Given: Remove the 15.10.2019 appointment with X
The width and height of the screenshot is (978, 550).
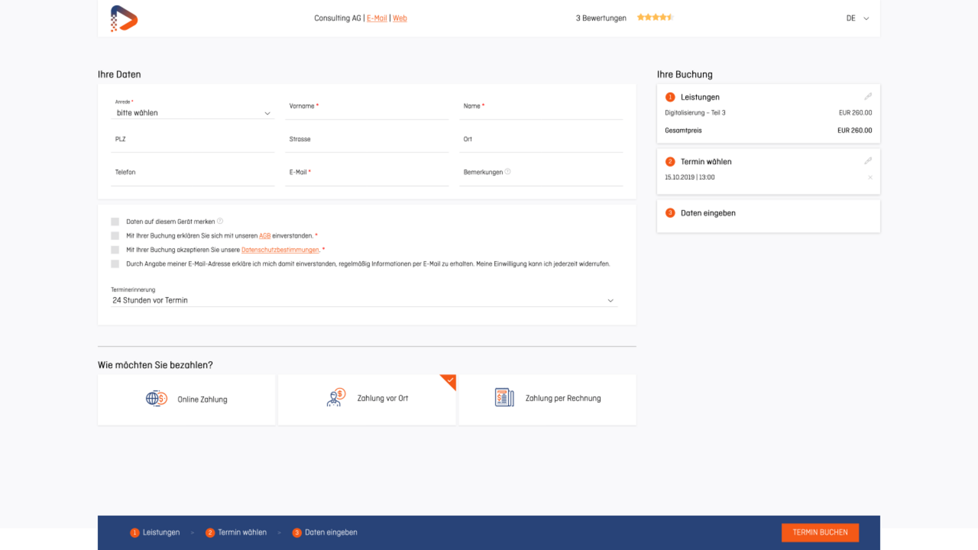Looking at the screenshot, I should (870, 177).
